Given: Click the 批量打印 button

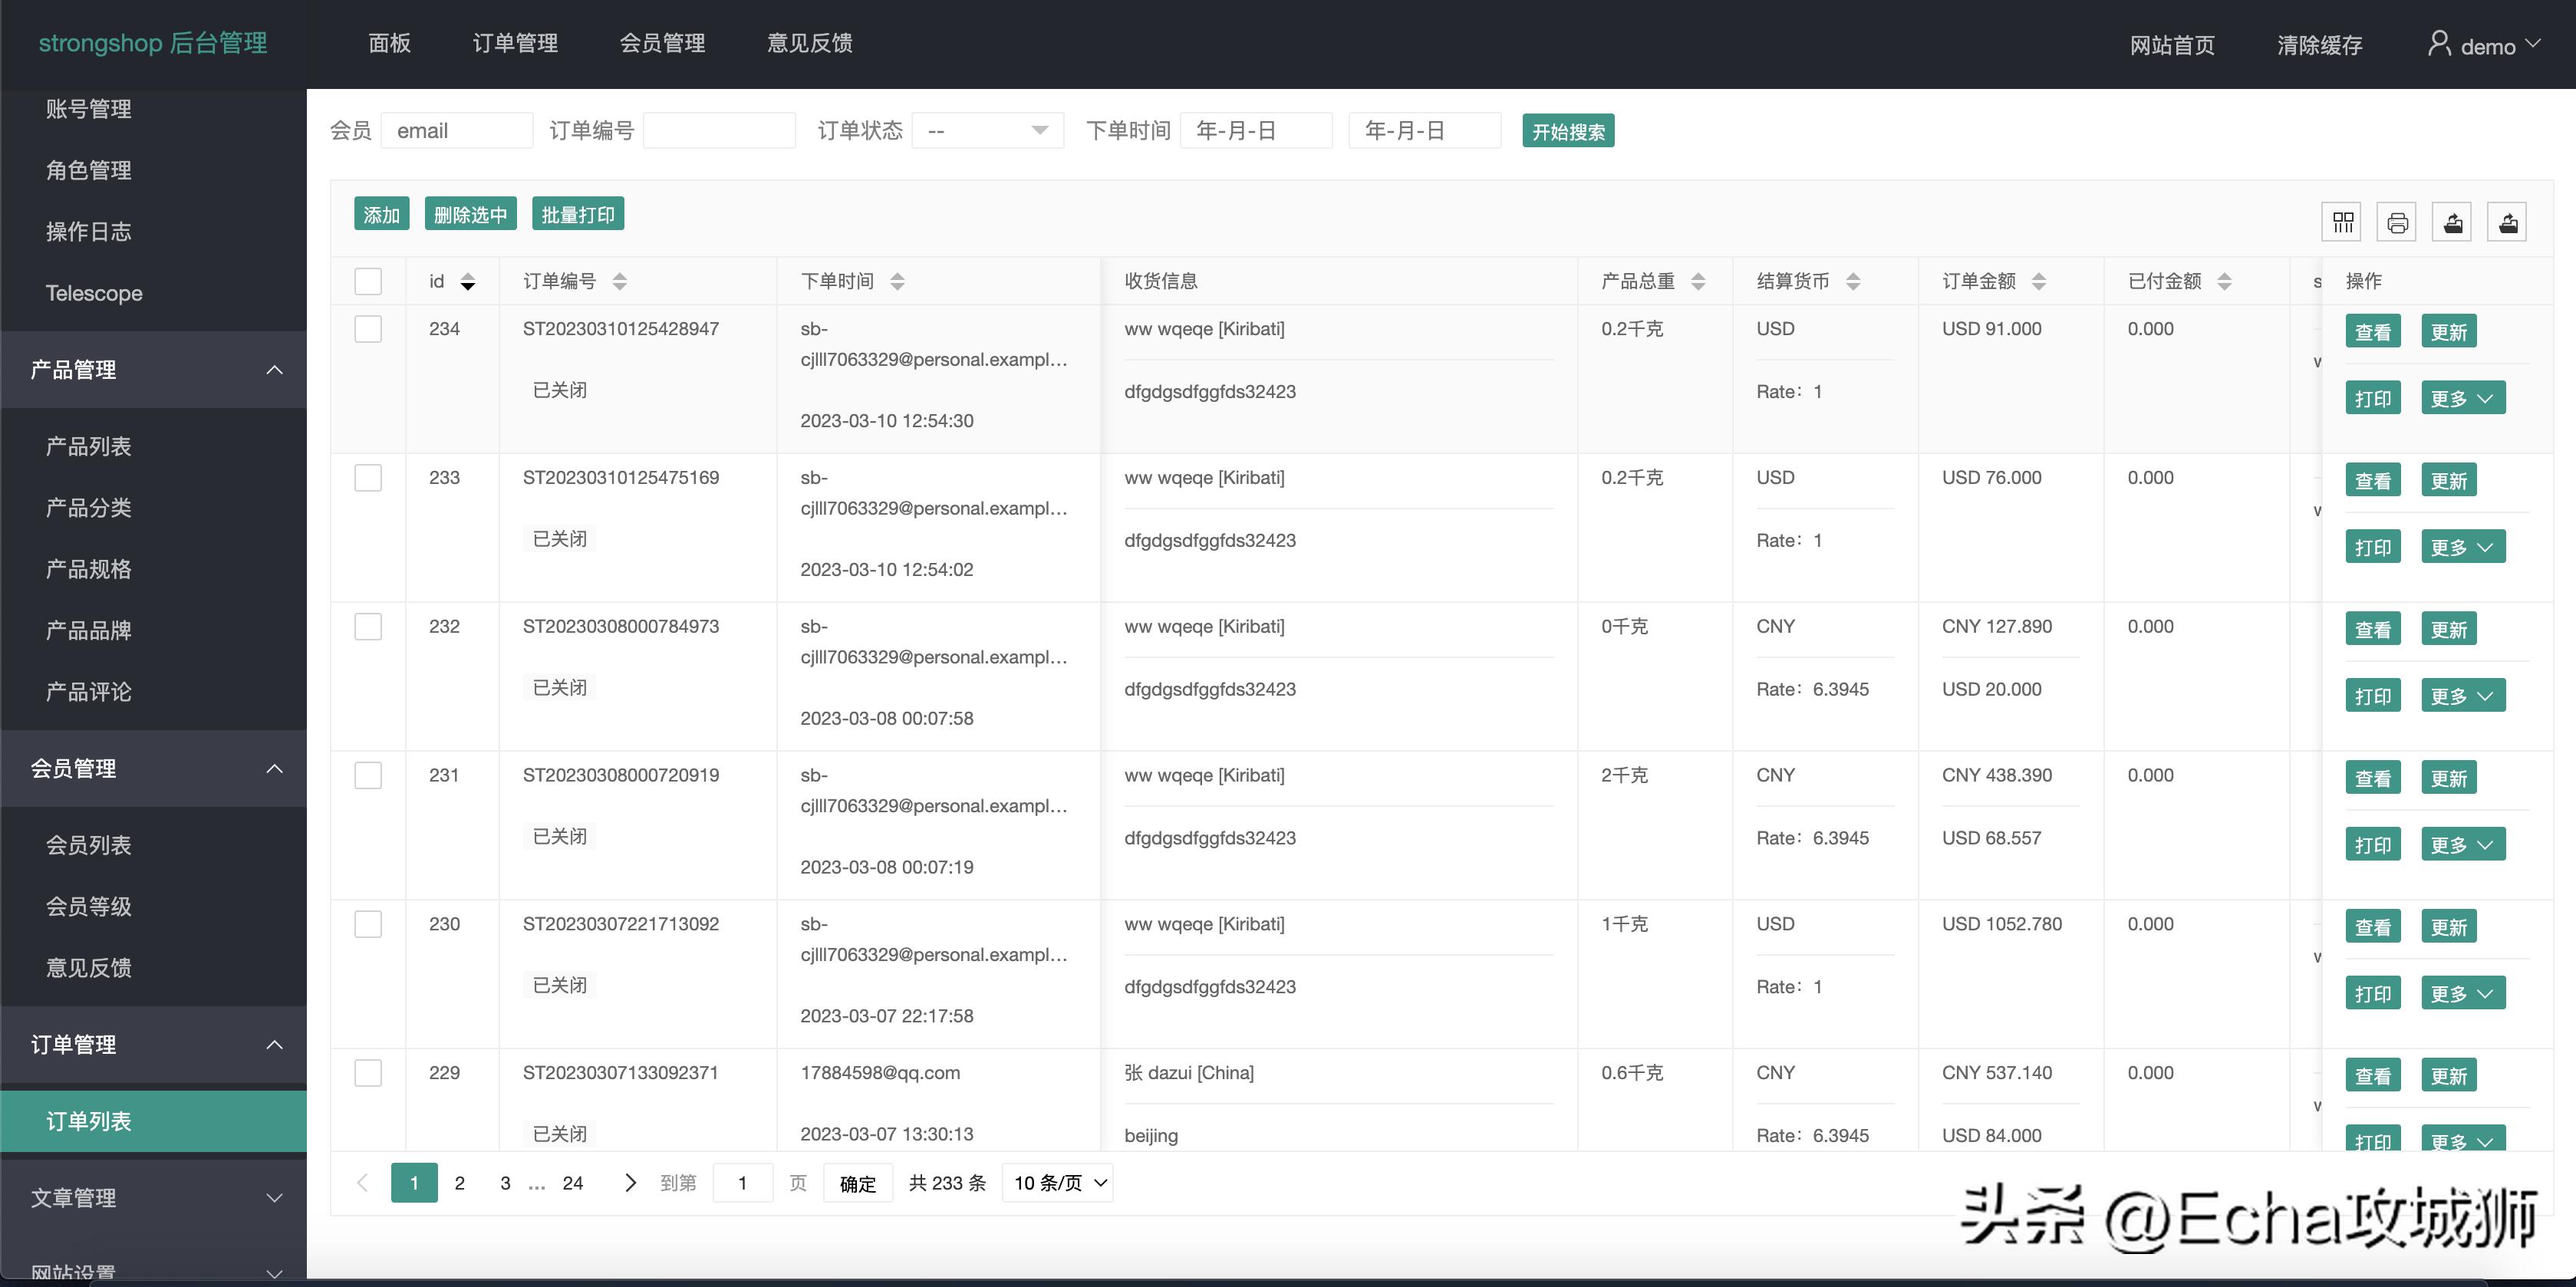Looking at the screenshot, I should pyautogui.click(x=577, y=214).
